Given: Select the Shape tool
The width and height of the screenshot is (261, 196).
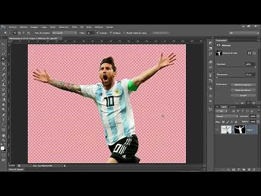Looking at the screenshot, I should 3,130.
